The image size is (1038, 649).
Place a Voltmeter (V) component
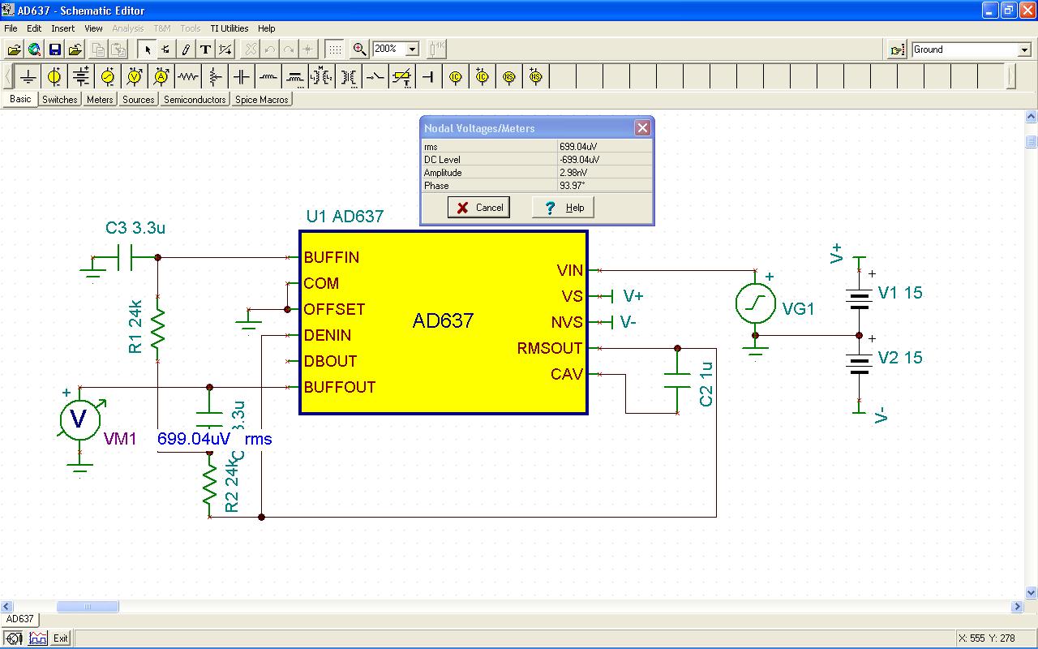pyautogui.click(x=135, y=77)
